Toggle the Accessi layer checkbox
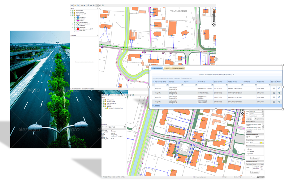This screenshot has height=184, width=285. point(75,20)
